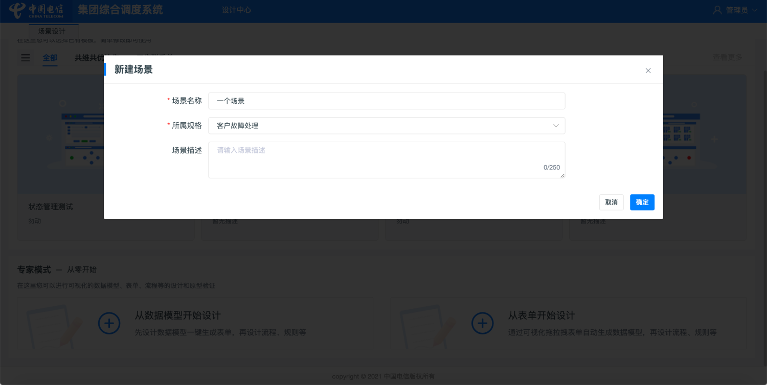Click the 从表单开始设计 heading
Screen dimensions: 767x385
coord(542,315)
